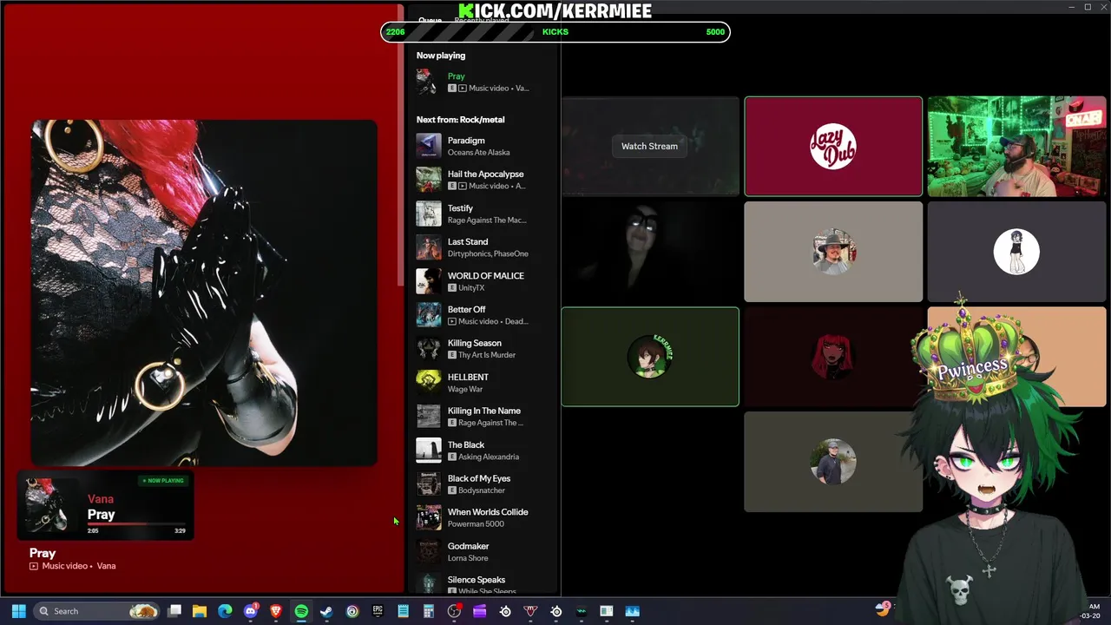Select HELLBENT by Wage War in queue
This screenshot has height=625, width=1111.
[482, 383]
